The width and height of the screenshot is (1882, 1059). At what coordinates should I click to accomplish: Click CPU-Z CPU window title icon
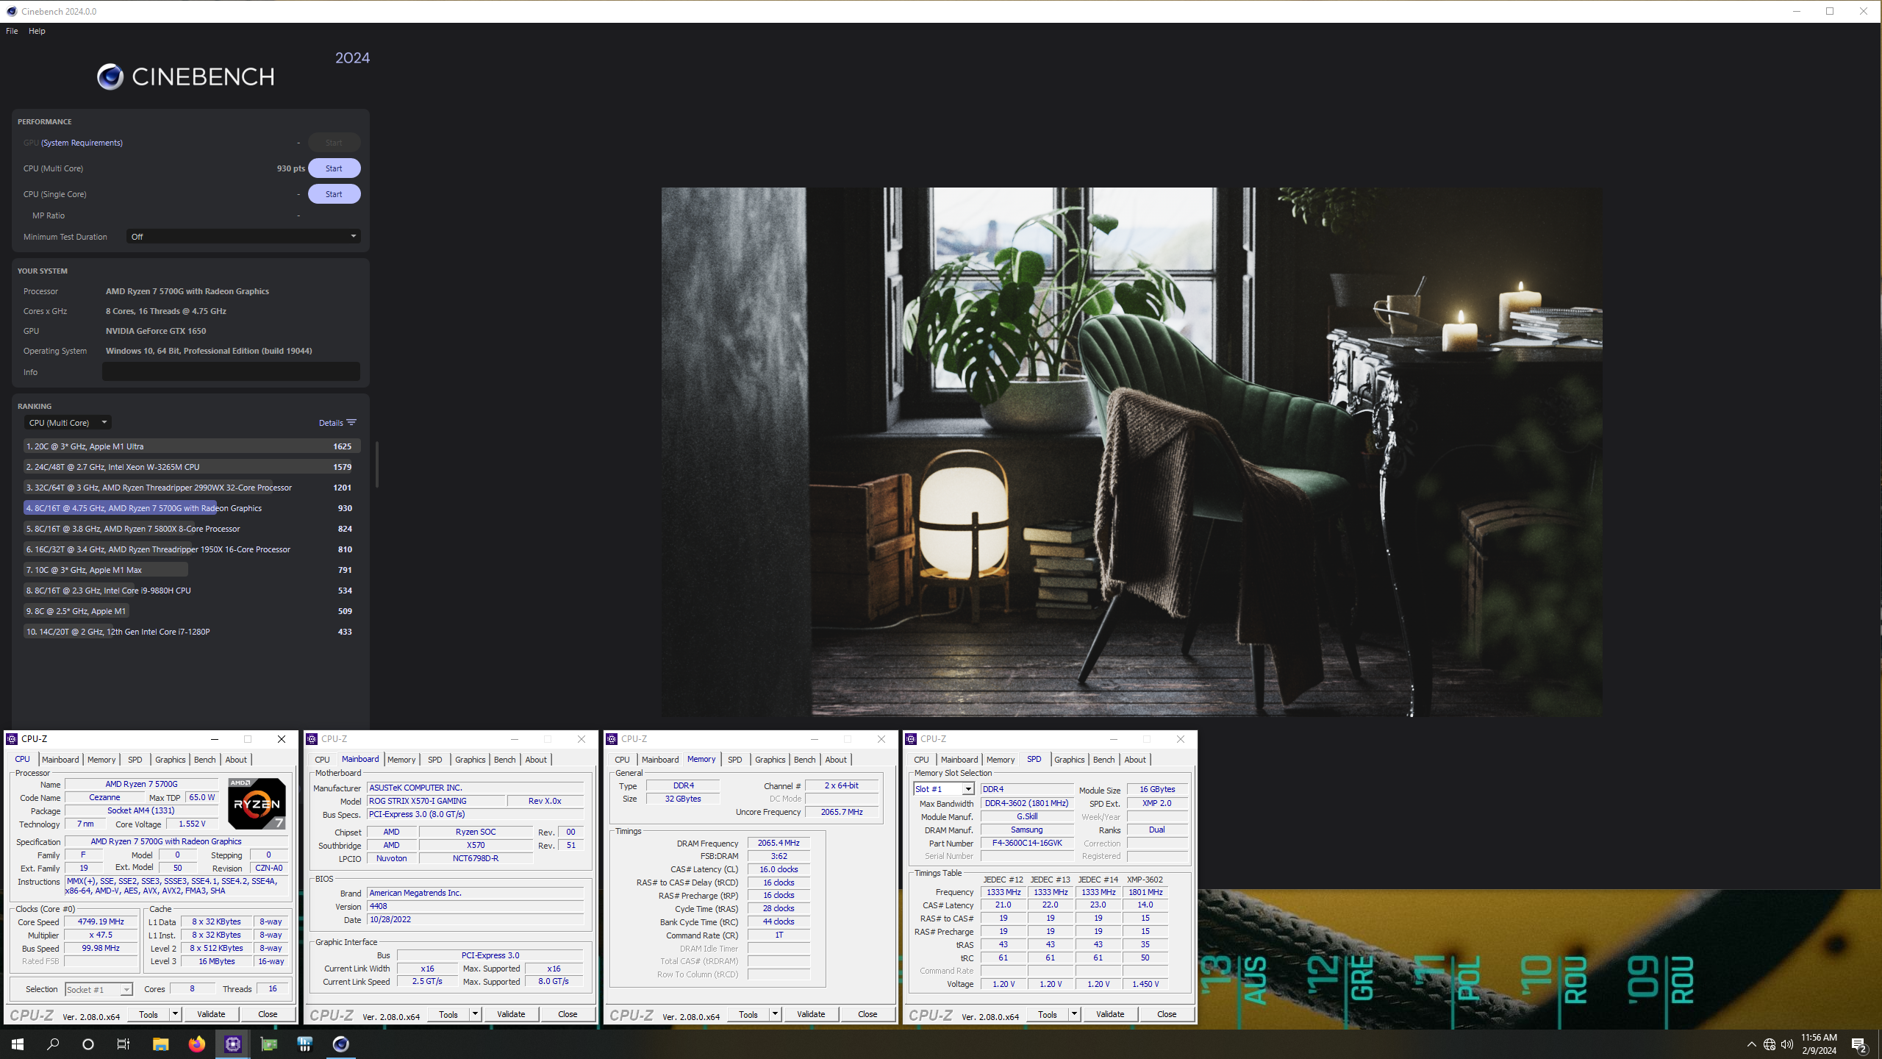point(12,739)
